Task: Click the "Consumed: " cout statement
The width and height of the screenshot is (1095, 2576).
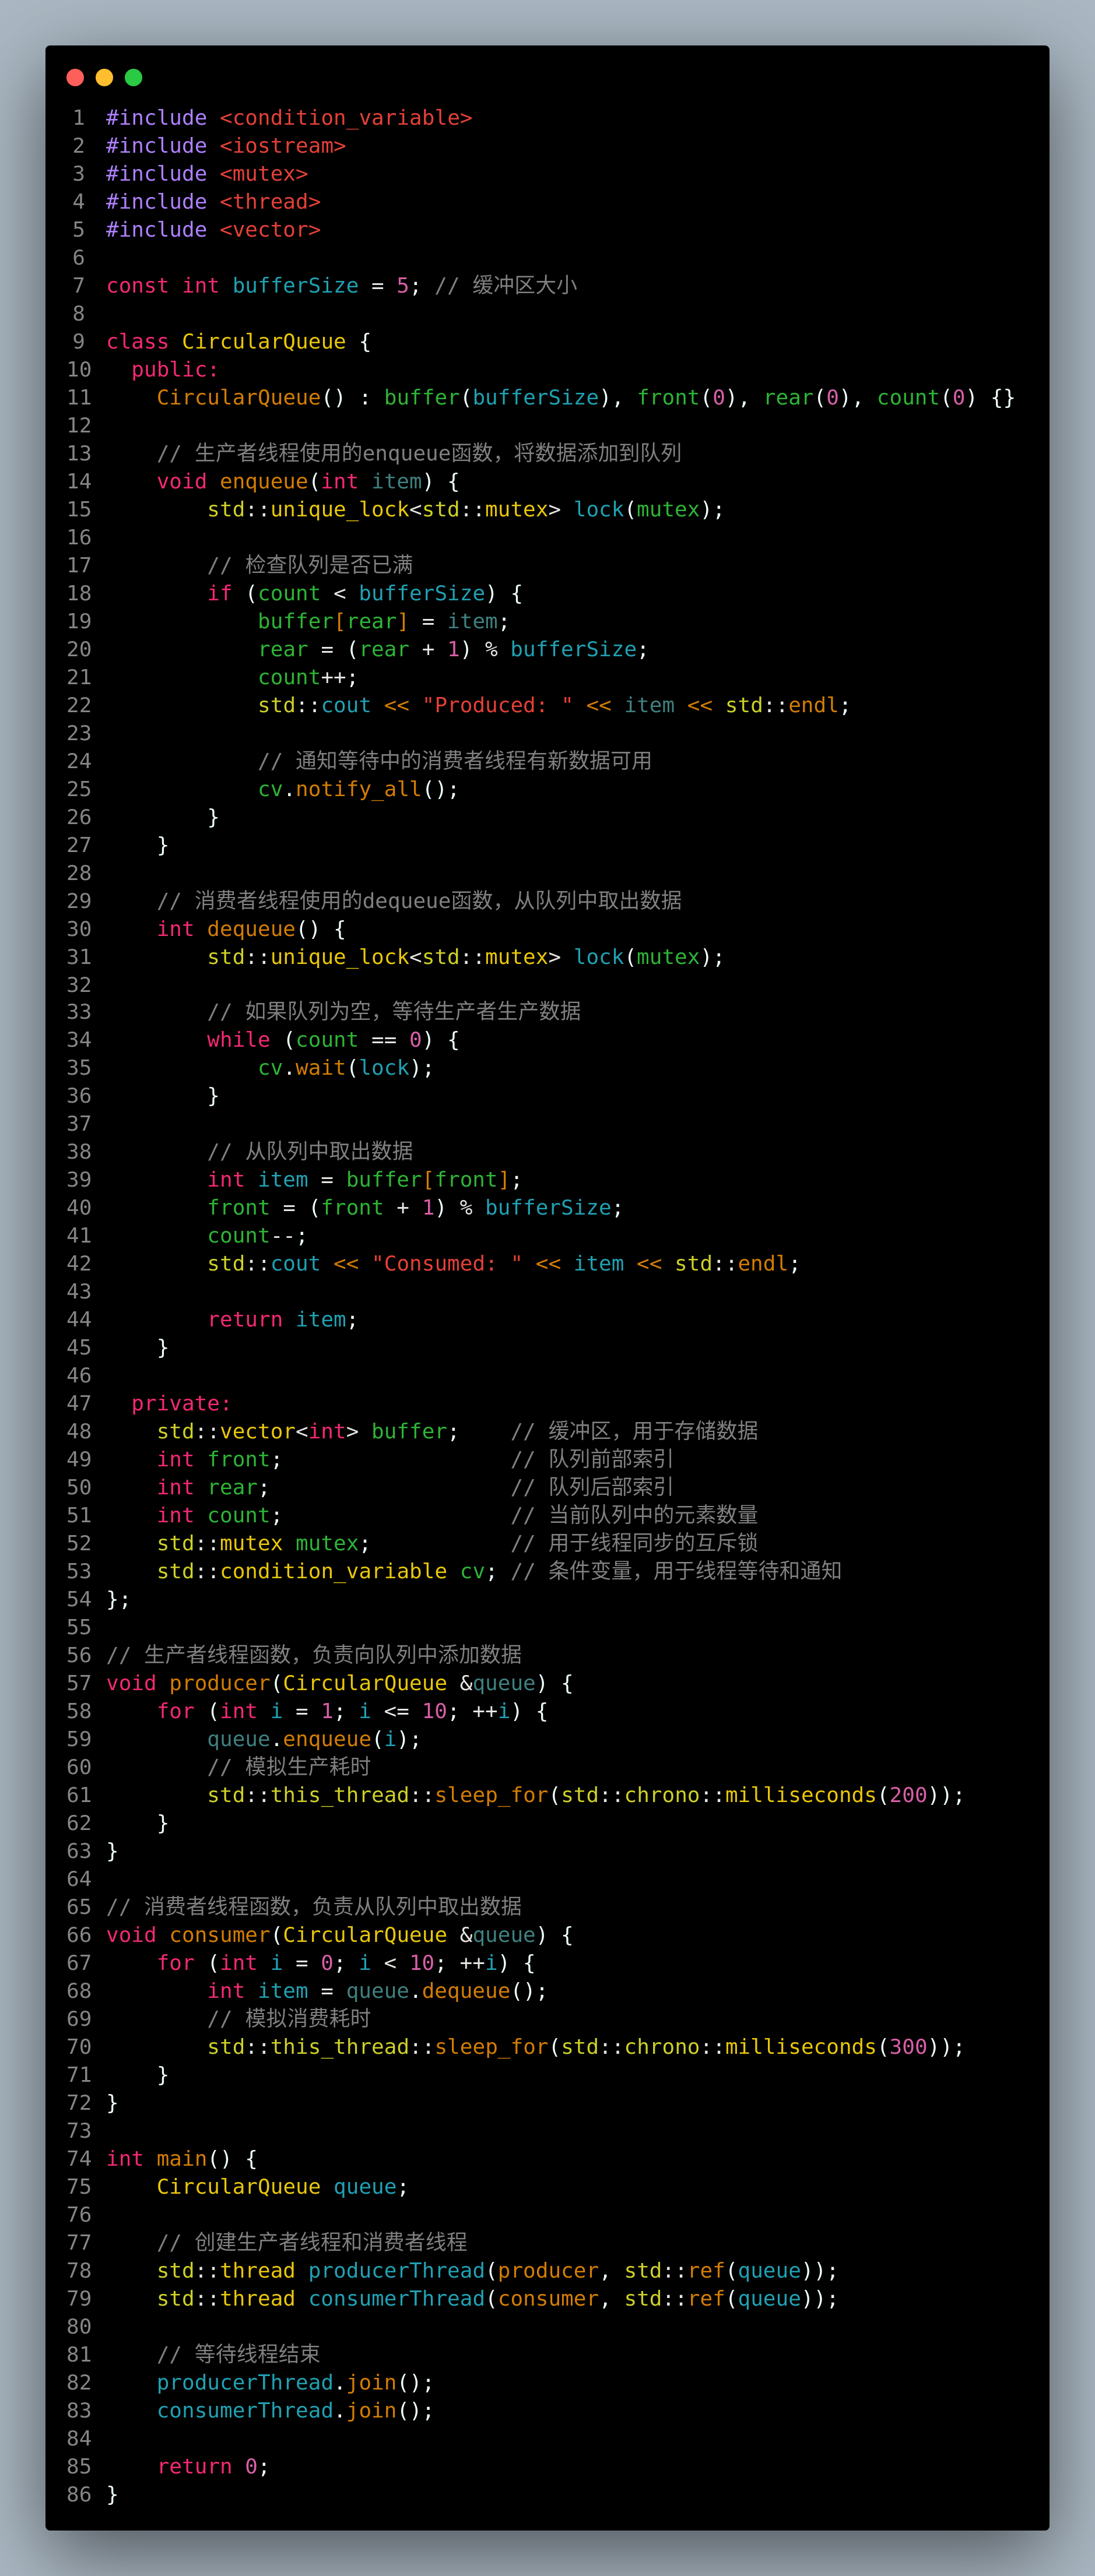Action: point(504,1265)
